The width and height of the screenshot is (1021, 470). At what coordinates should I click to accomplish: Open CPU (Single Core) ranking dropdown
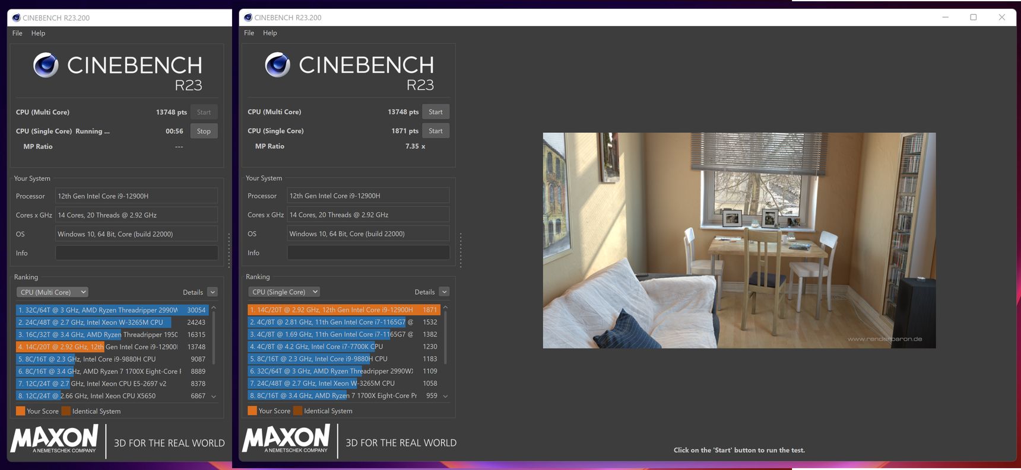284,292
